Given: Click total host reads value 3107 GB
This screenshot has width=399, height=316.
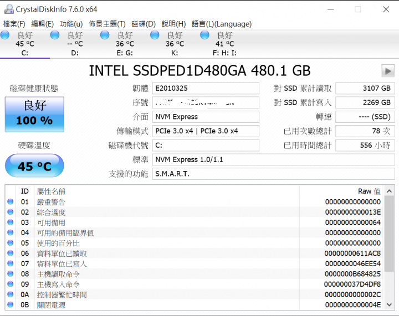Looking at the screenshot, I should point(365,89).
